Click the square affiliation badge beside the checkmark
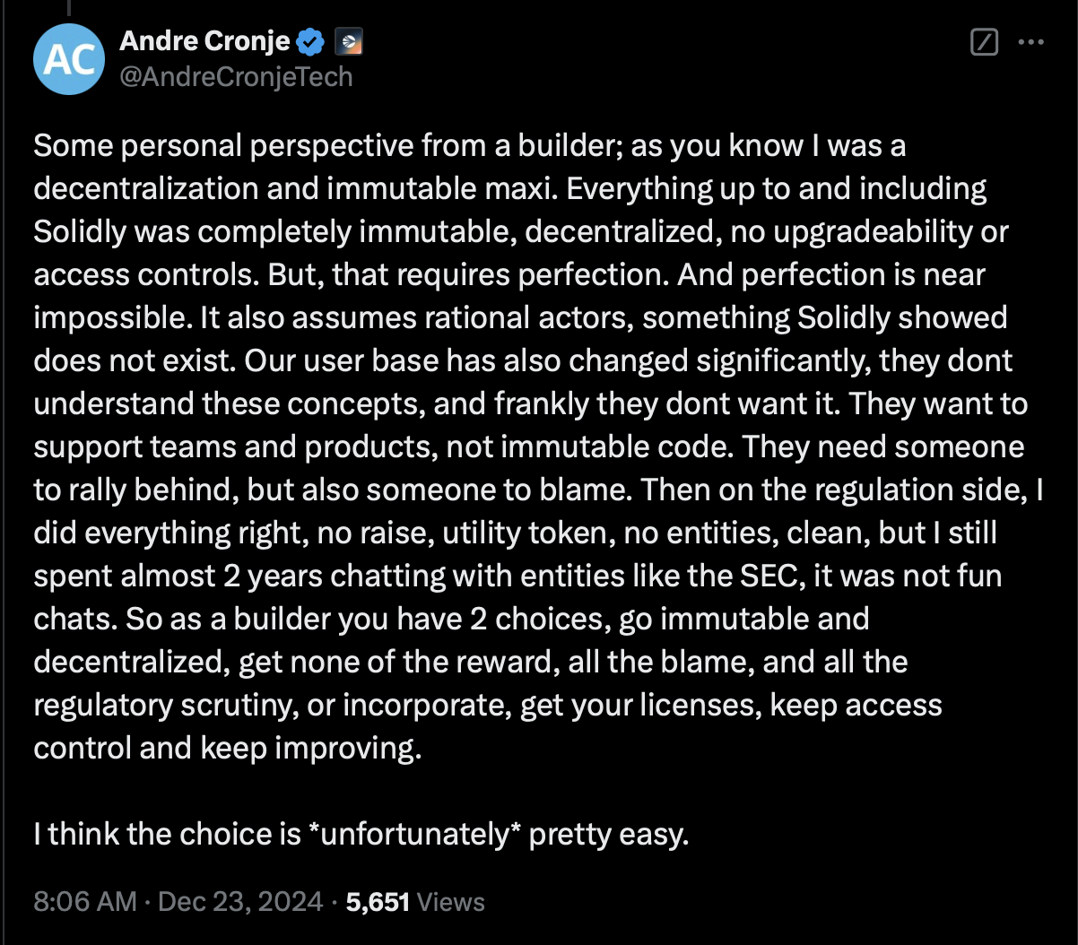This screenshot has height=945, width=1078. (x=349, y=41)
